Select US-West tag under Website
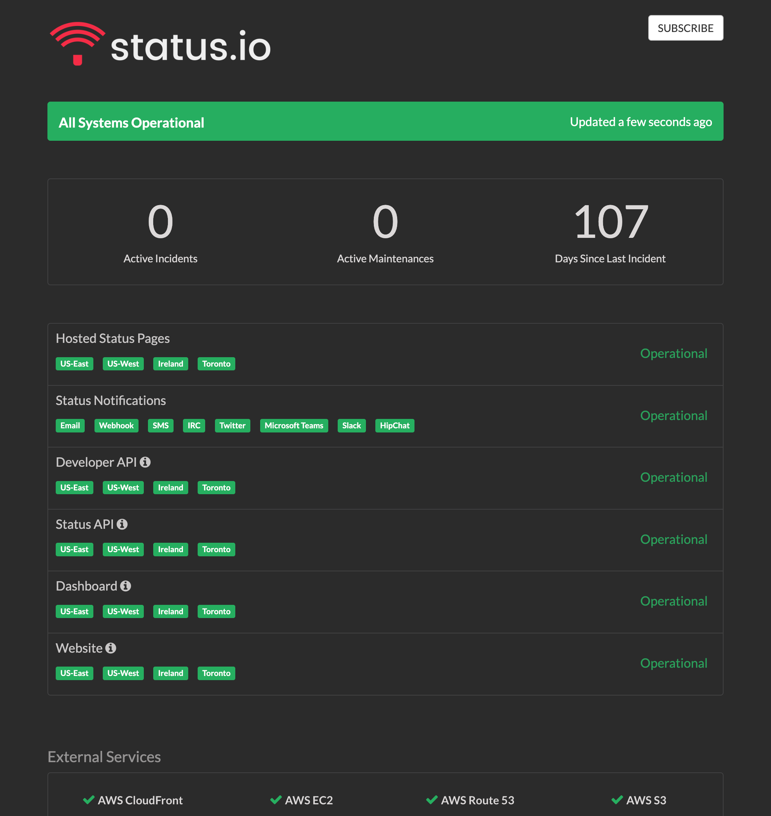Viewport: 771px width, 816px height. pyautogui.click(x=123, y=673)
